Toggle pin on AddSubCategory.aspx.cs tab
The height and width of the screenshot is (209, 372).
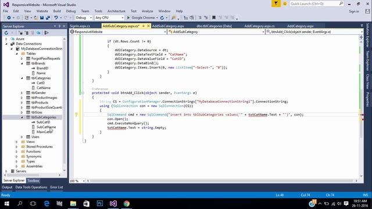[144, 26]
